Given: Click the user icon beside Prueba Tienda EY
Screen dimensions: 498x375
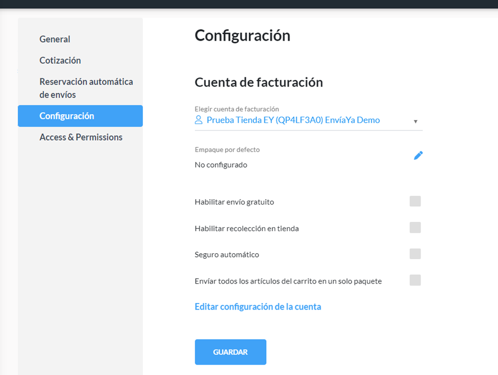Looking at the screenshot, I should coord(198,120).
